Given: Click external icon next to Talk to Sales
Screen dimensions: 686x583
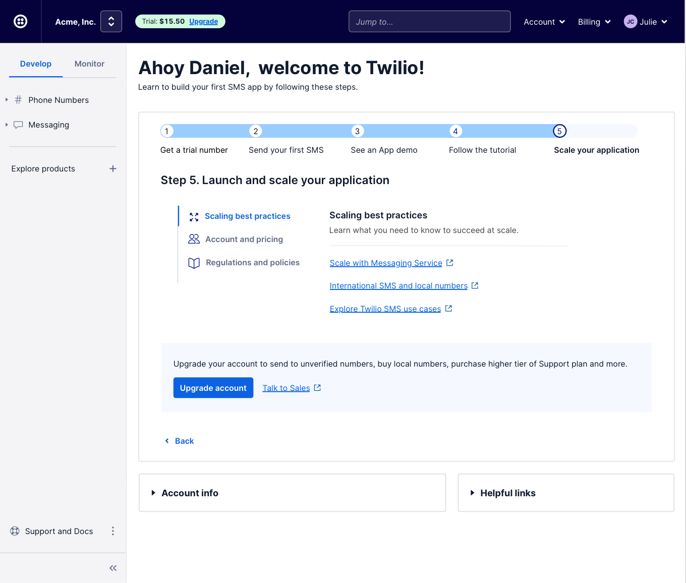Looking at the screenshot, I should click(x=317, y=387).
